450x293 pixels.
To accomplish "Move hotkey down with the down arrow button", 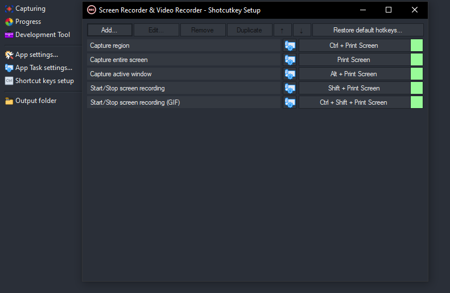I will point(302,30).
